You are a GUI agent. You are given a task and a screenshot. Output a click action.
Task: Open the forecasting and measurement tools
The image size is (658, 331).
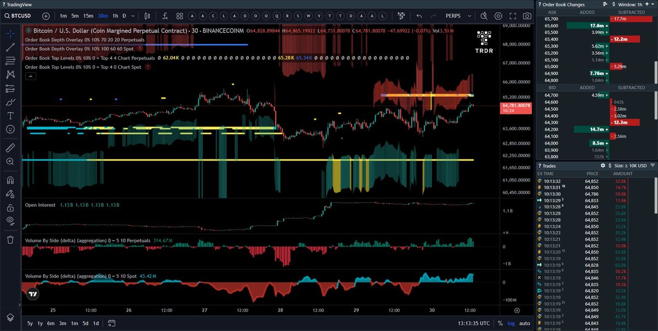(10, 88)
